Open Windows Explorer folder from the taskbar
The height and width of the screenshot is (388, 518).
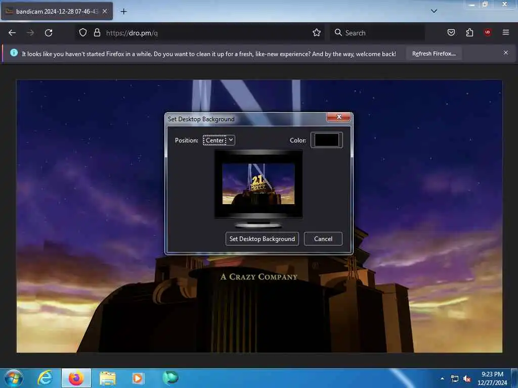(107, 378)
